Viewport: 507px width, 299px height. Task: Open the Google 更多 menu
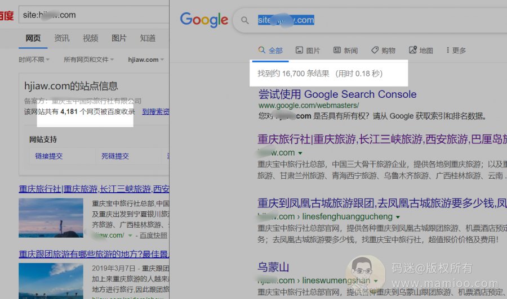[x=456, y=51]
